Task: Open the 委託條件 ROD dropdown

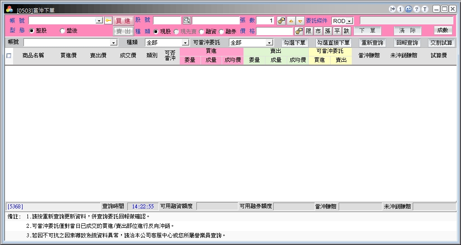Action: coord(349,21)
